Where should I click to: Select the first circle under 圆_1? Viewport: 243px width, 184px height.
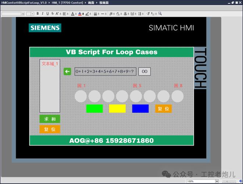(x=81, y=96)
